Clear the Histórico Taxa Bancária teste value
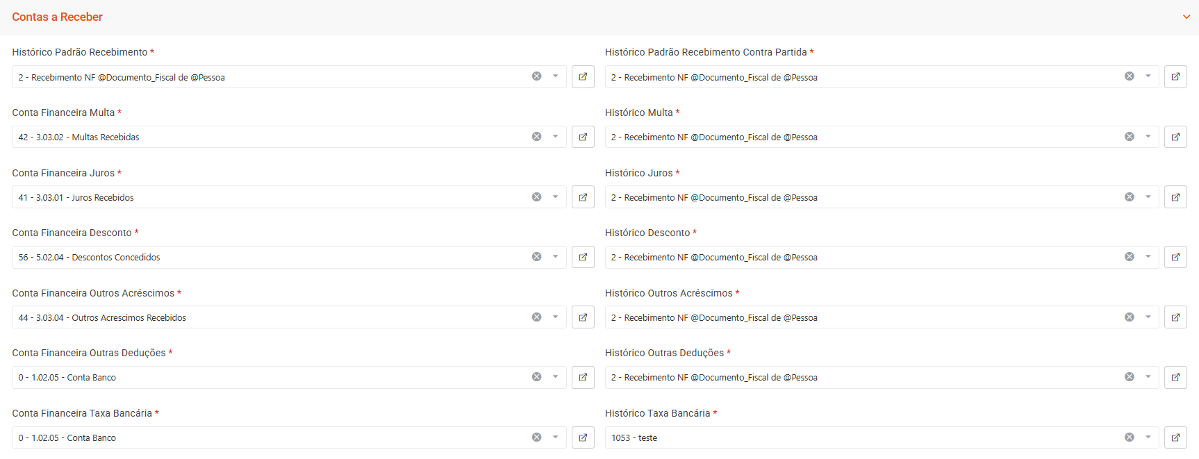Screen dimensions: 1199x459 [x=1129, y=437]
